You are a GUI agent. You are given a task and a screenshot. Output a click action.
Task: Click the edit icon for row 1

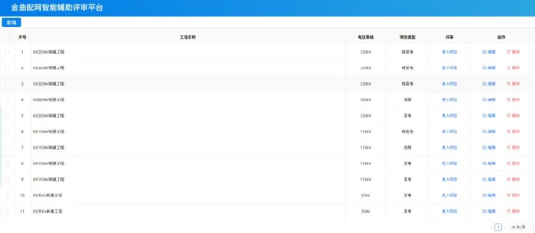coord(485,52)
